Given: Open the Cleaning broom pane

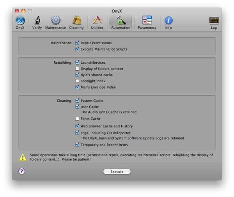Looking at the screenshot, I should 76,23.
